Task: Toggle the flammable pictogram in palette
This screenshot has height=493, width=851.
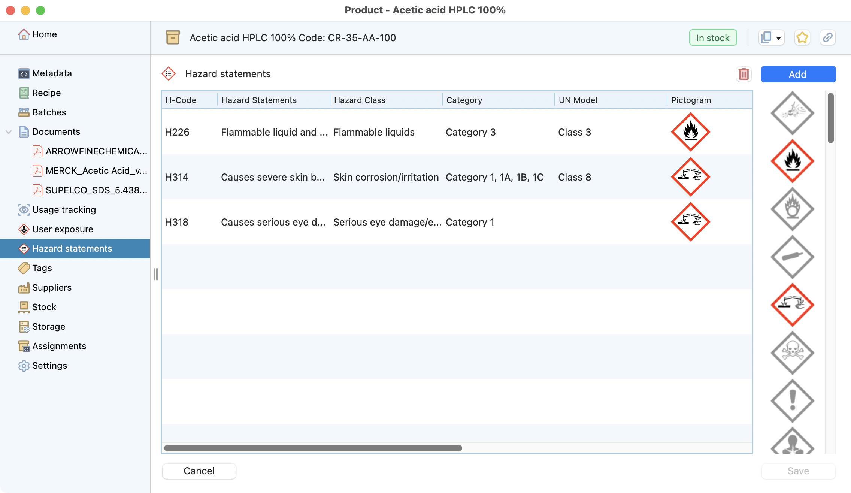Action: [x=792, y=161]
